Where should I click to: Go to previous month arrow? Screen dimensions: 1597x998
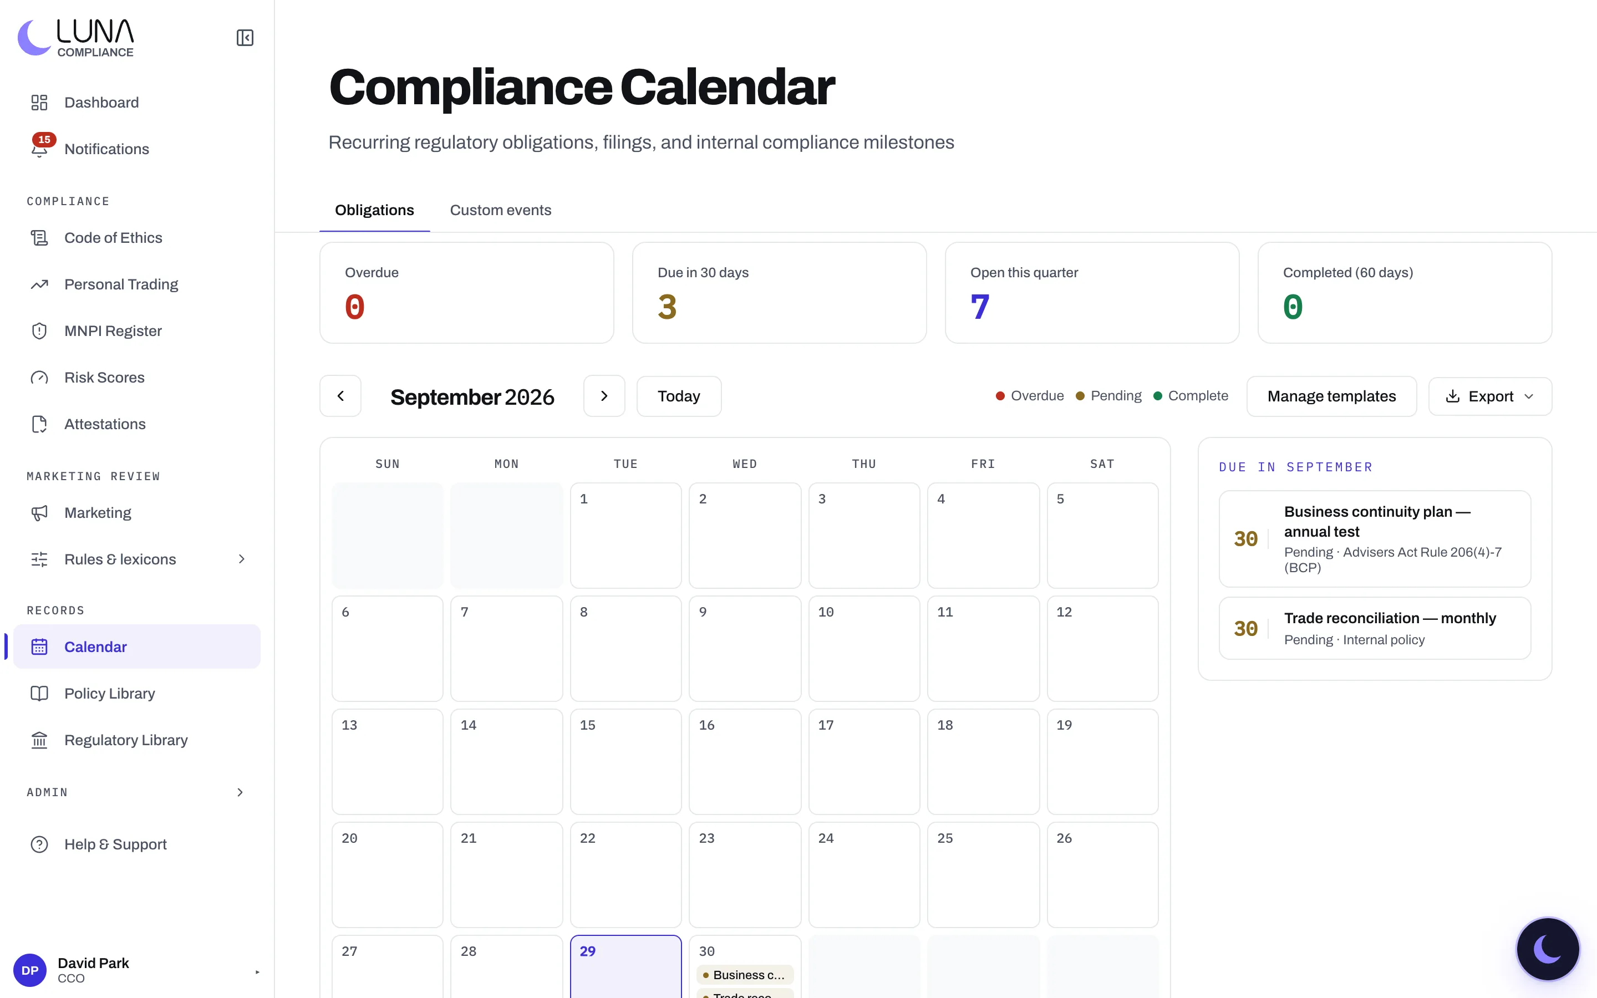(340, 396)
